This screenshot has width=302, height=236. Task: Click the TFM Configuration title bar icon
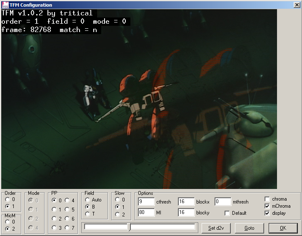5,5
